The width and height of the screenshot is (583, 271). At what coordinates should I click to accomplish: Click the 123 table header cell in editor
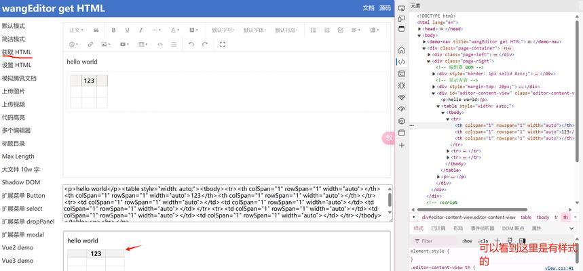[x=89, y=81]
